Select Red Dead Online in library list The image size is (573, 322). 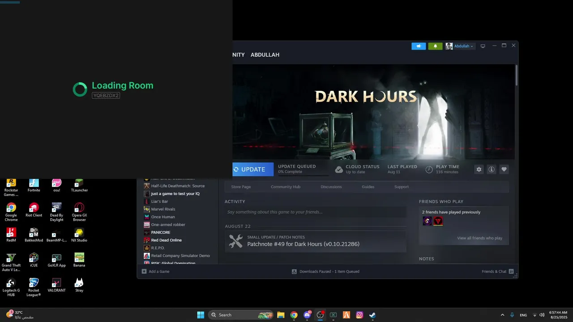point(166,240)
